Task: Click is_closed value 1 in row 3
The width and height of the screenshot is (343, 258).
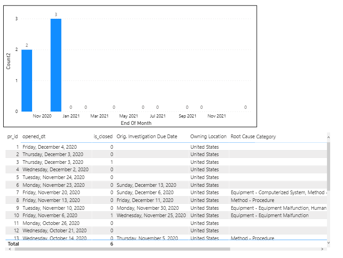Action: click(111, 162)
